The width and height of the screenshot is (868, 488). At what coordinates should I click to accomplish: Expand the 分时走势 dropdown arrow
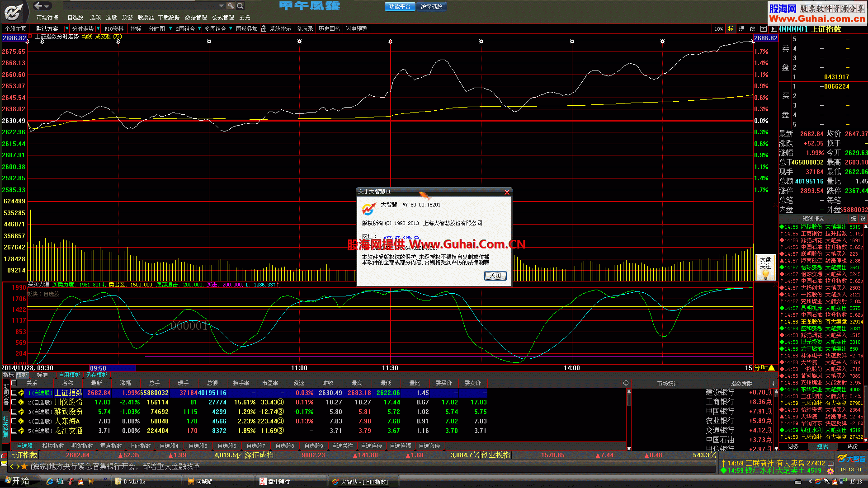click(98, 29)
